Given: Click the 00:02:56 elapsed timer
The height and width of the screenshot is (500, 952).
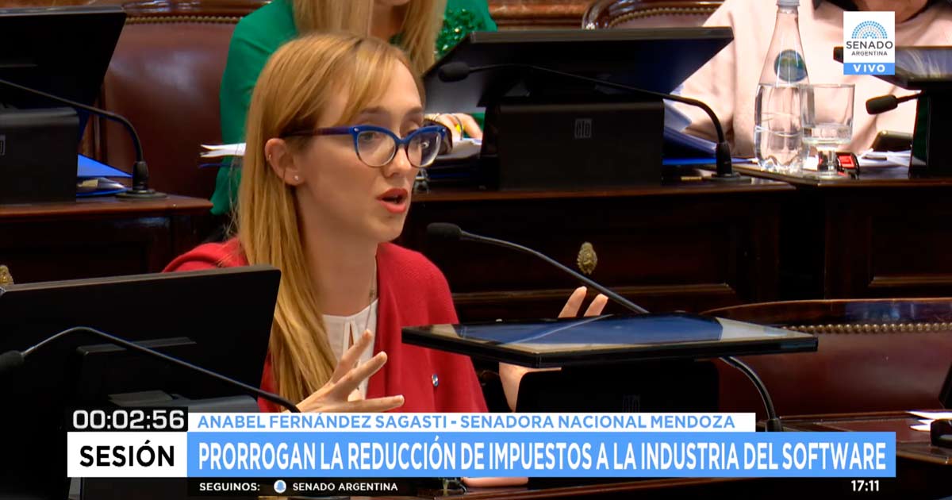Looking at the screenshot, I should (x=129, y=420).
